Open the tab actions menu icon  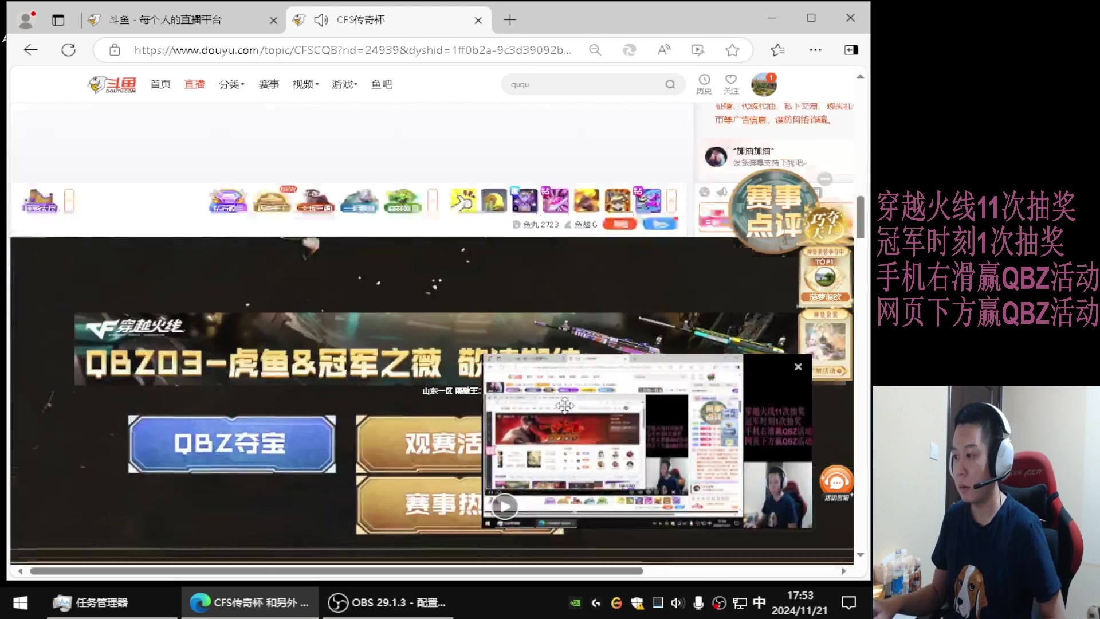click(58, 20)
